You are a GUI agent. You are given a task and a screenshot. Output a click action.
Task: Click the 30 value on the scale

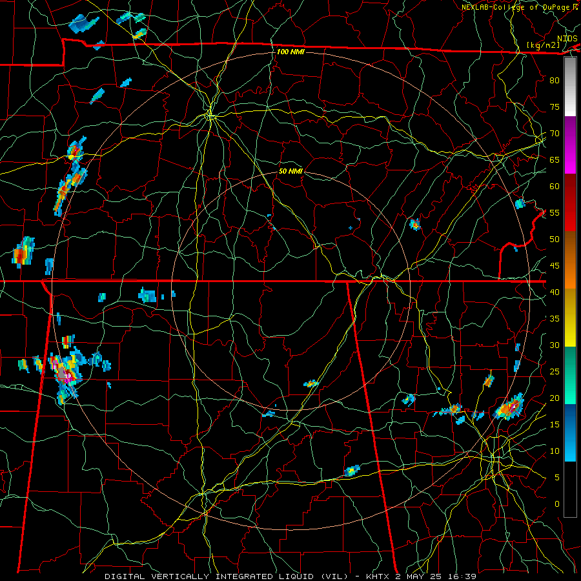click(555, 345)
